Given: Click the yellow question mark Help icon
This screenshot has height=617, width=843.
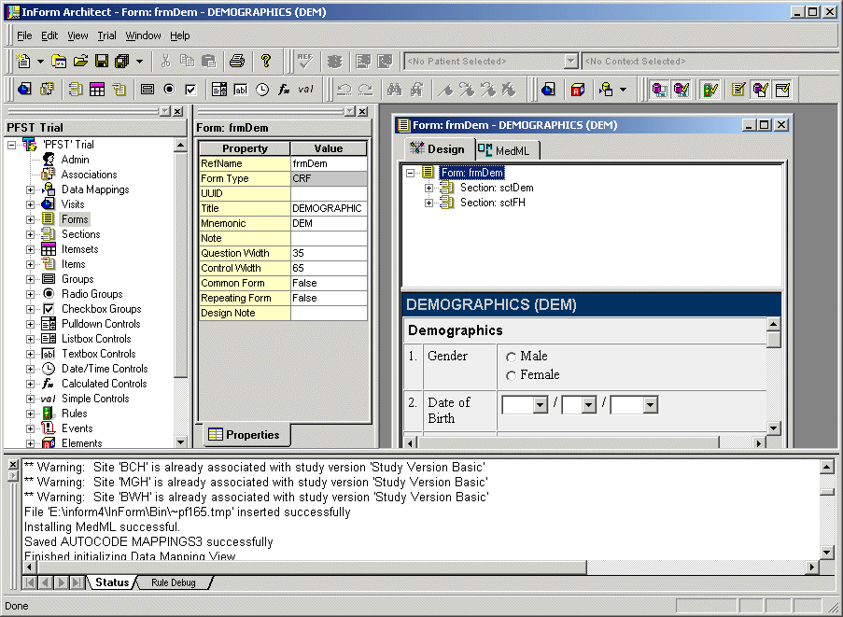Looking at the screenshot, I should (265, 62).
